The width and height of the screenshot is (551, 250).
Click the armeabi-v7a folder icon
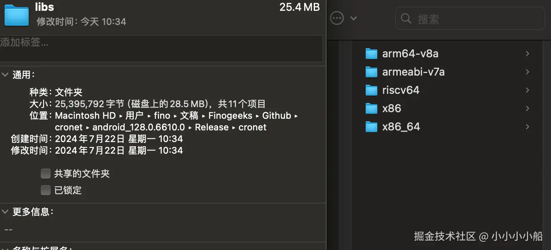(x=371, y=72)
